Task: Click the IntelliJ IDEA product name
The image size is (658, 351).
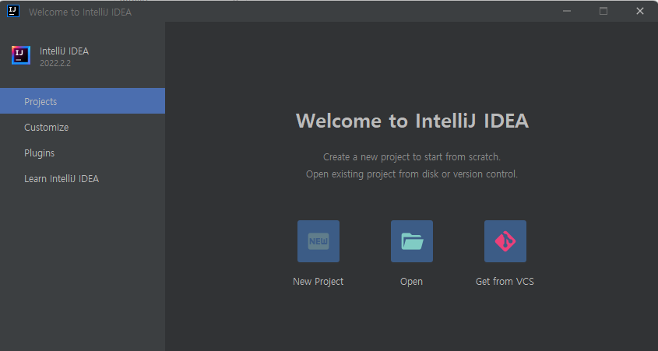Action: [64, 51]
